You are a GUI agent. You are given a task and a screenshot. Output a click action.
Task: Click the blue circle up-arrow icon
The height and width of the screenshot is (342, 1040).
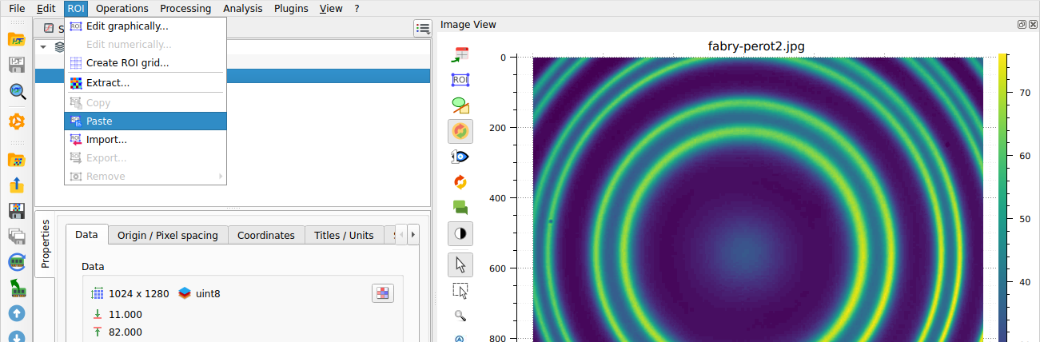pos(16,313)
